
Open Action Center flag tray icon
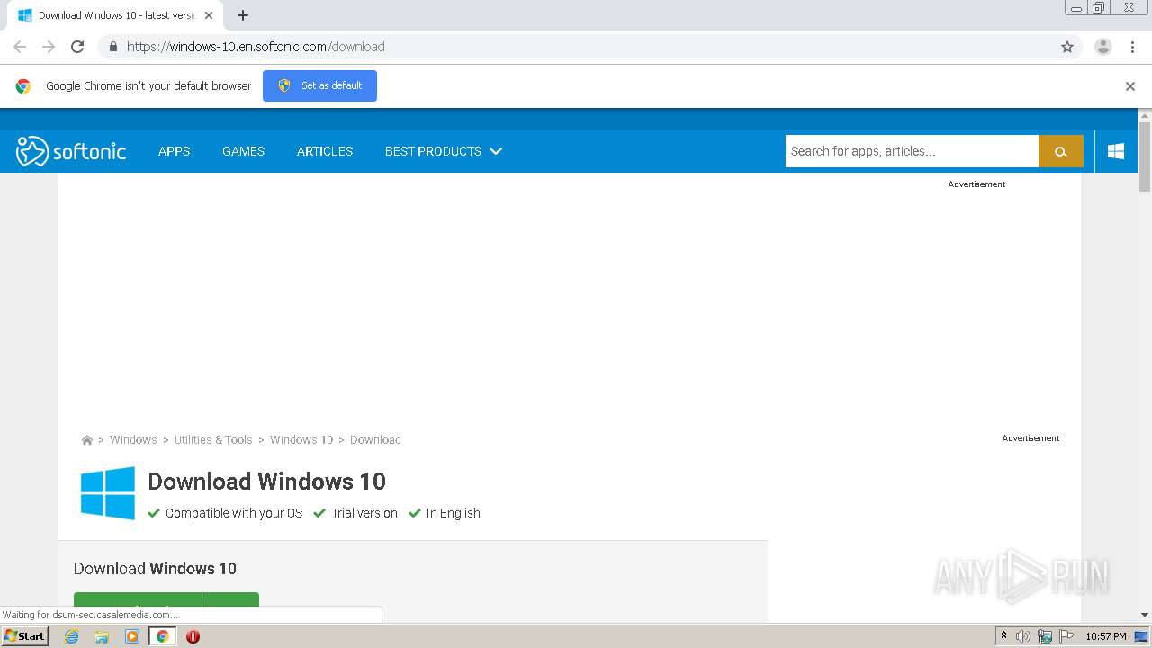click(x=1066, y=636)
